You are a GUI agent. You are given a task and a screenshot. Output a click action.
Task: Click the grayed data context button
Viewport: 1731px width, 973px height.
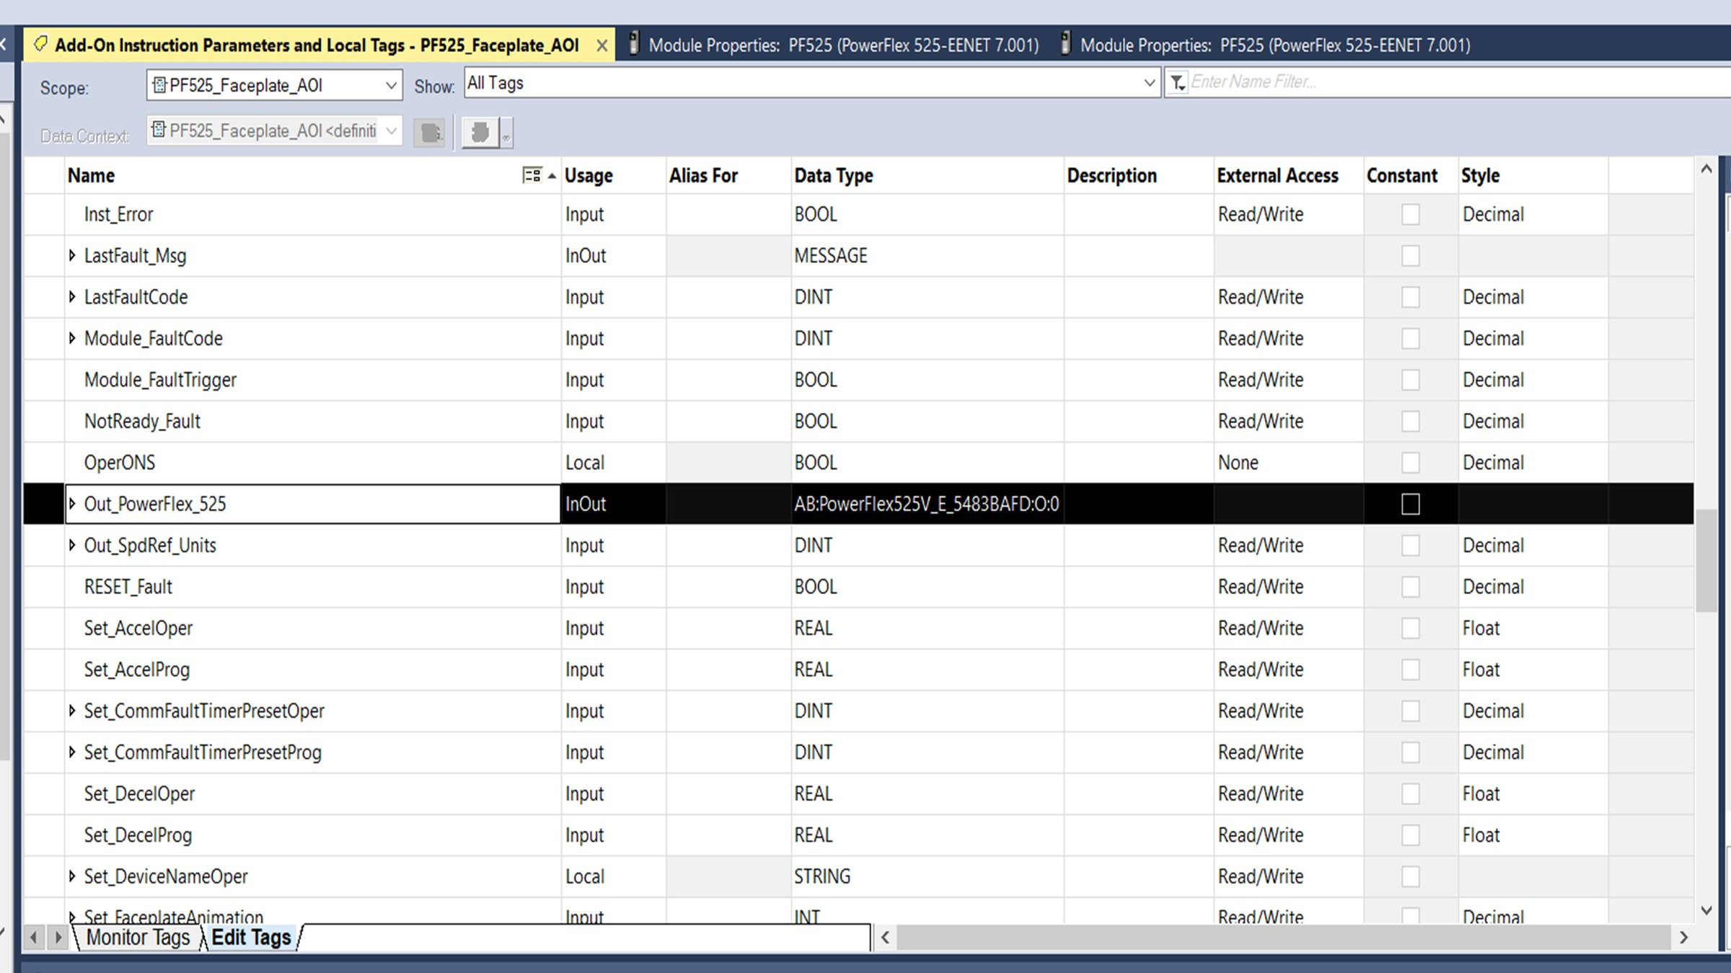[x=430, y=133]
